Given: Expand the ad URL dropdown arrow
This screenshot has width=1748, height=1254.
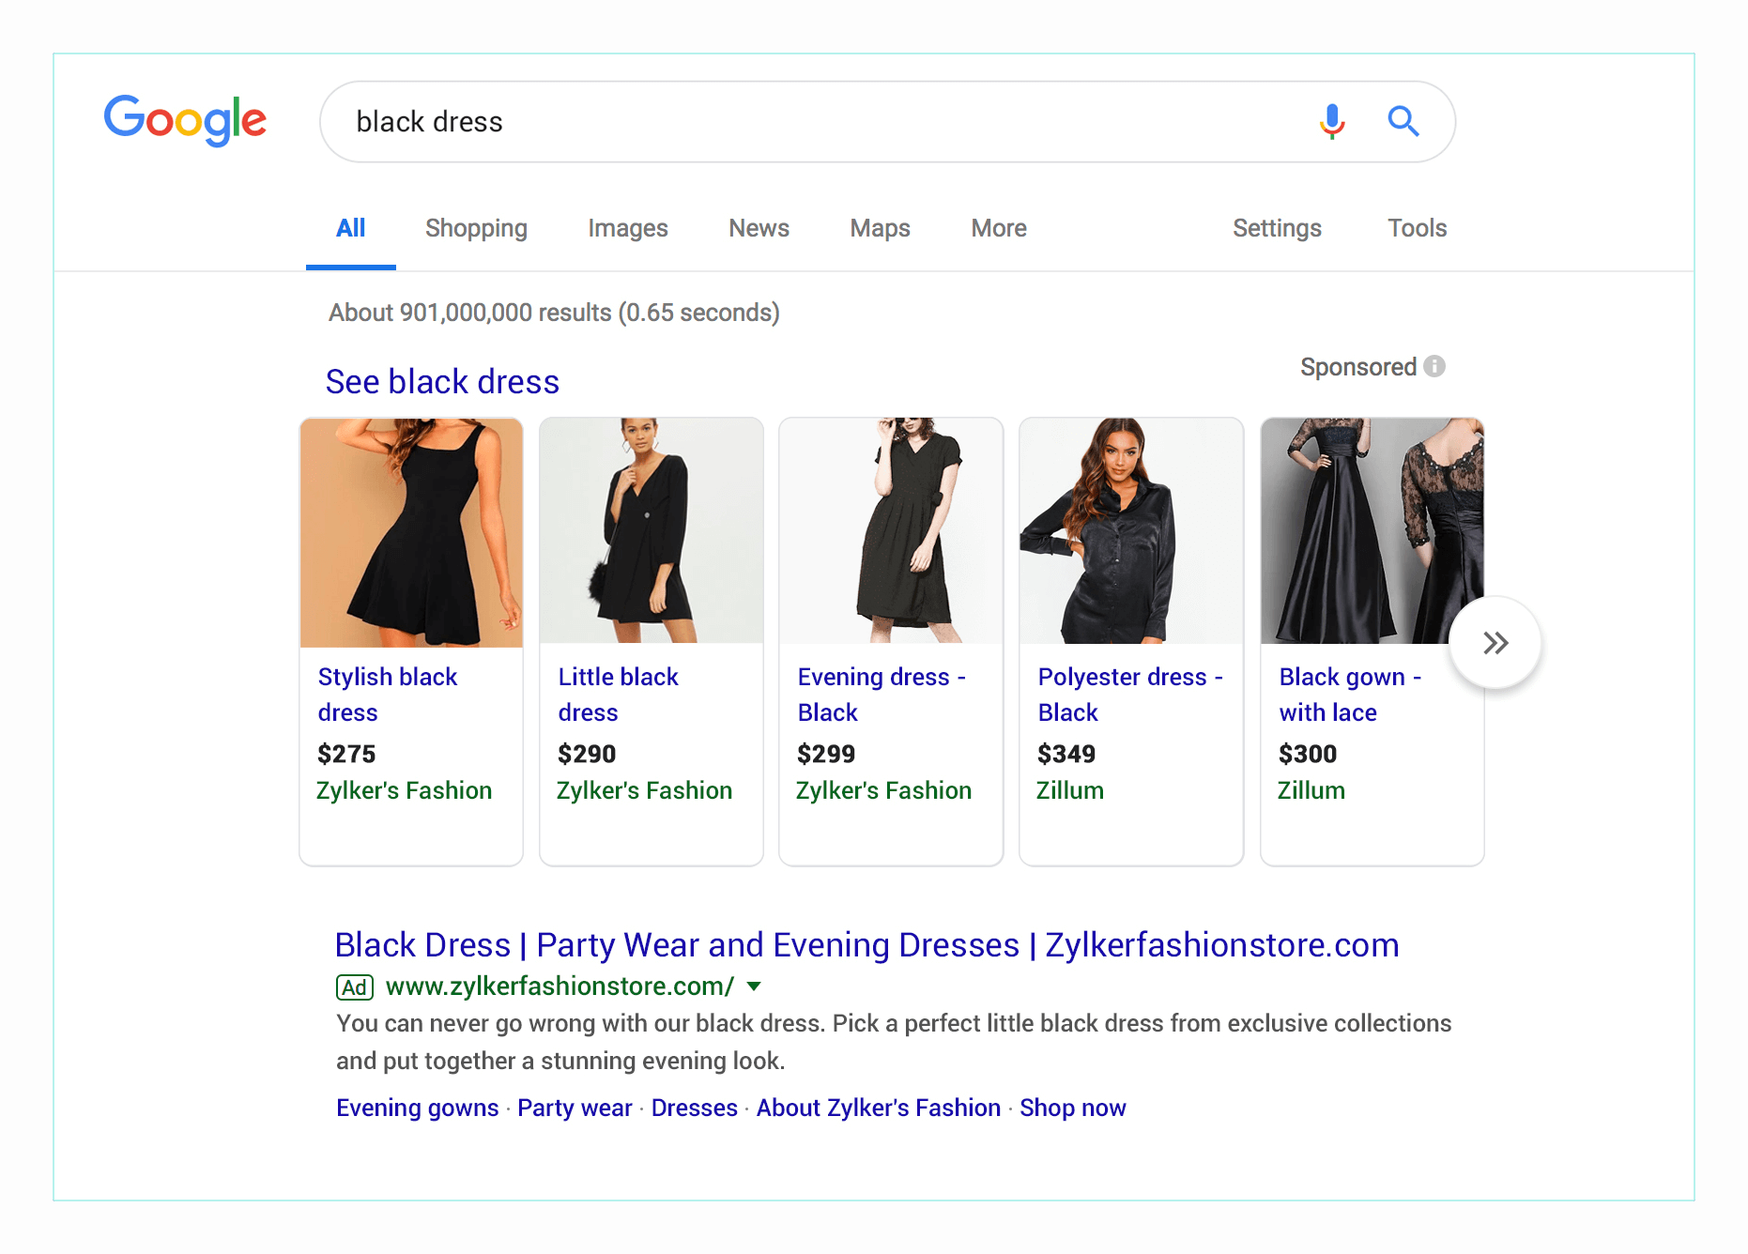Looking at the screenshot, I should pyautogui.click(x=754, y=986).
